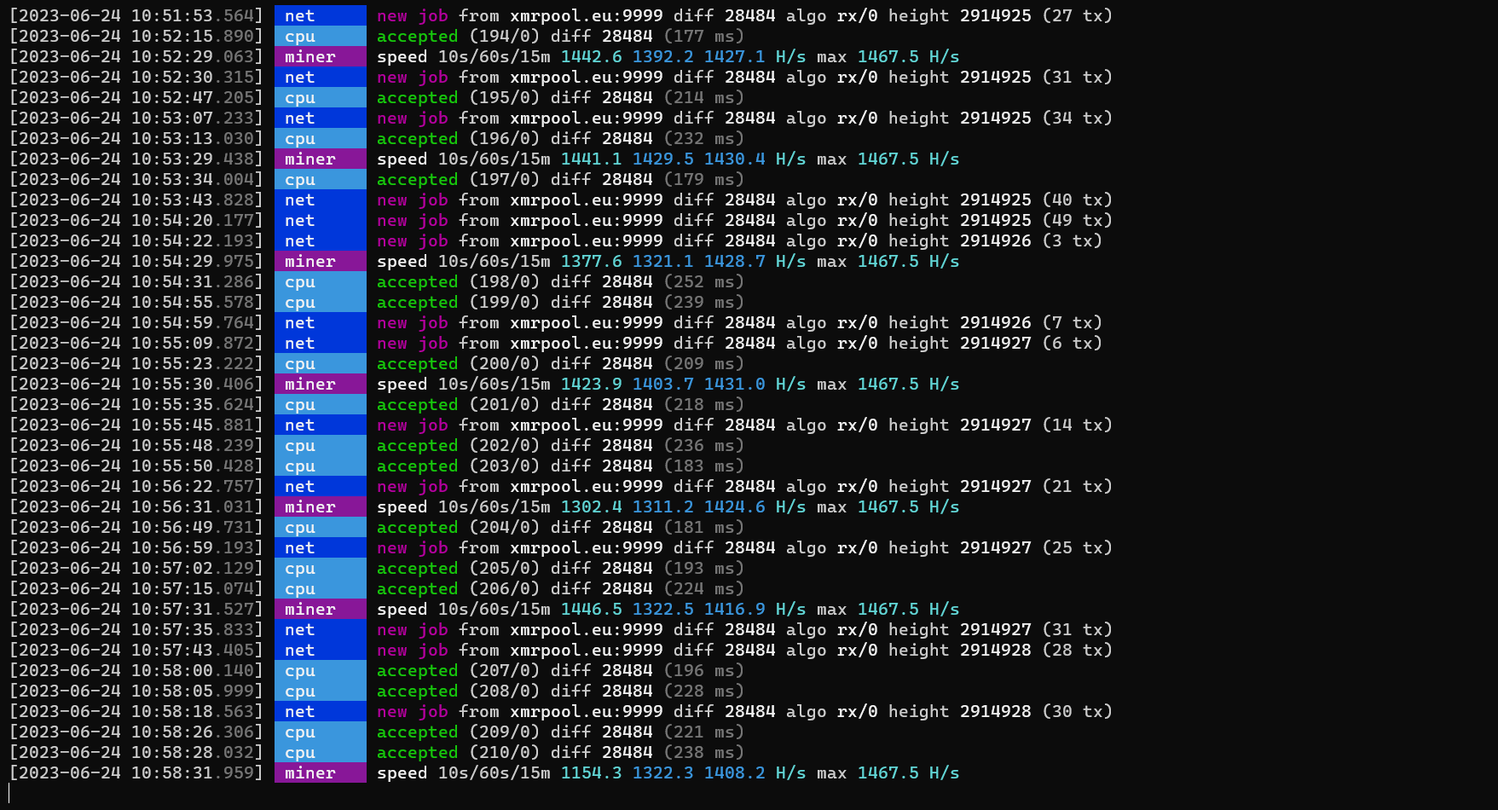Image resolution: width=1498 pixels, height=810 pixels.
Task: Click the accepted (201/0) entry
Action: (560, 404)
